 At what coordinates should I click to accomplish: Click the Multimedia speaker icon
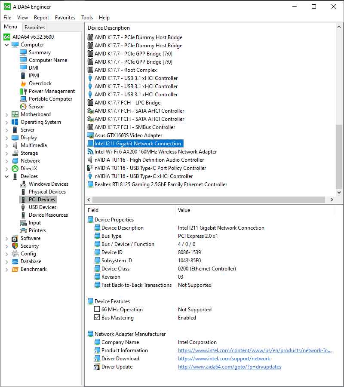(15, 145)
